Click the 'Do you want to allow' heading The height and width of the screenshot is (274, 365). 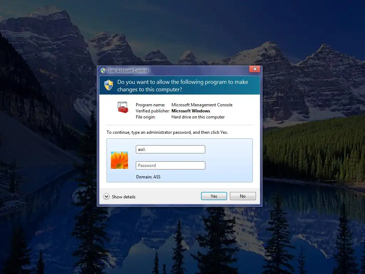tap(183, 86)
